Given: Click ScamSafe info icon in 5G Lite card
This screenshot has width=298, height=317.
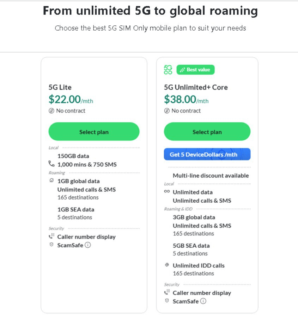Looking at the screenshot, I should pyautogui.click(x=88, y=245).
